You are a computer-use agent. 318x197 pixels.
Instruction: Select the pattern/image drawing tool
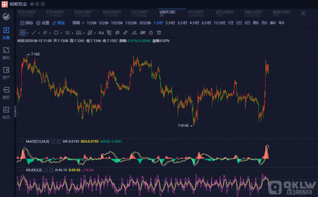tap(79, 33)
